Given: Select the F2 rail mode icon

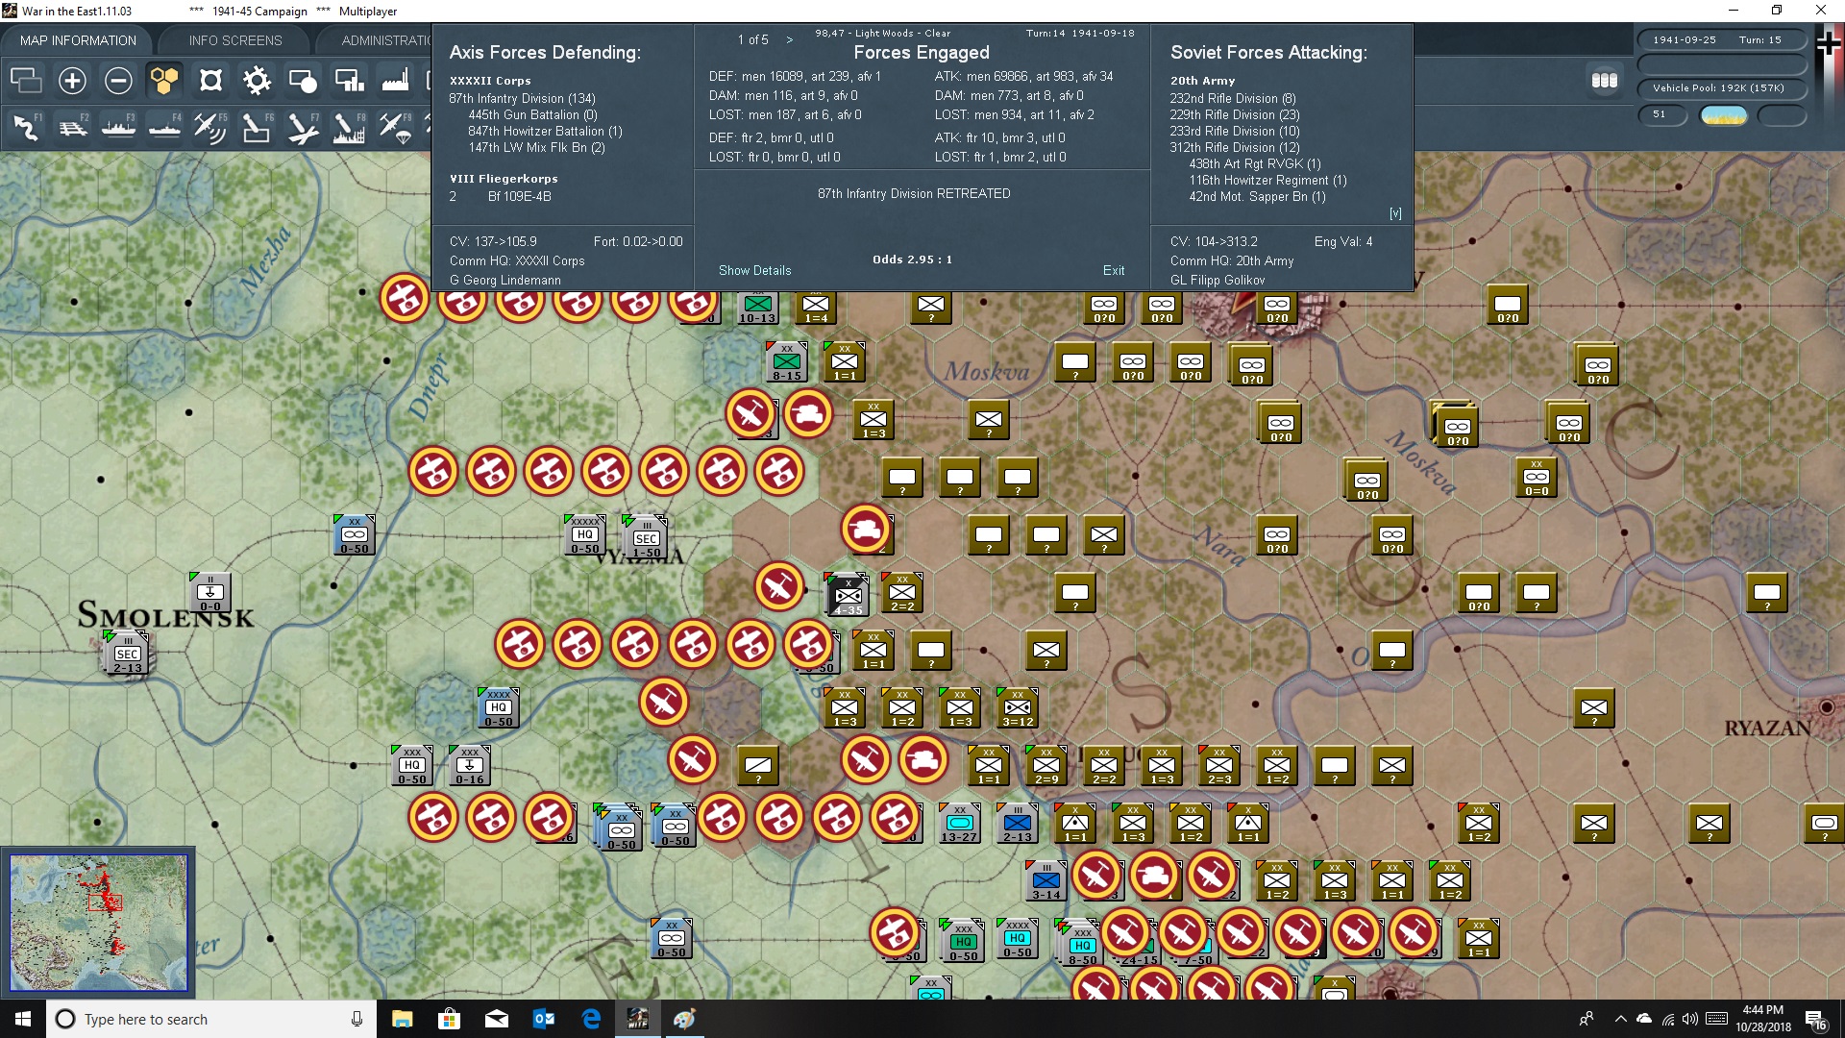Looking at the screenshot, I should (72, 127).
